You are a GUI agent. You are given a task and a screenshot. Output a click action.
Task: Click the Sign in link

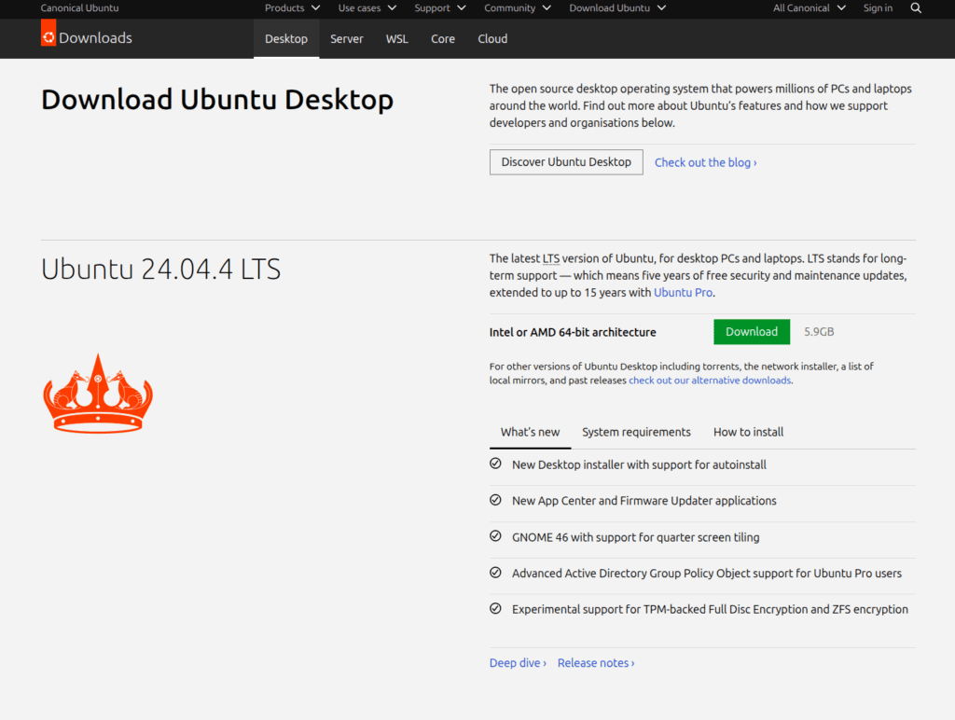coord(878,7)
